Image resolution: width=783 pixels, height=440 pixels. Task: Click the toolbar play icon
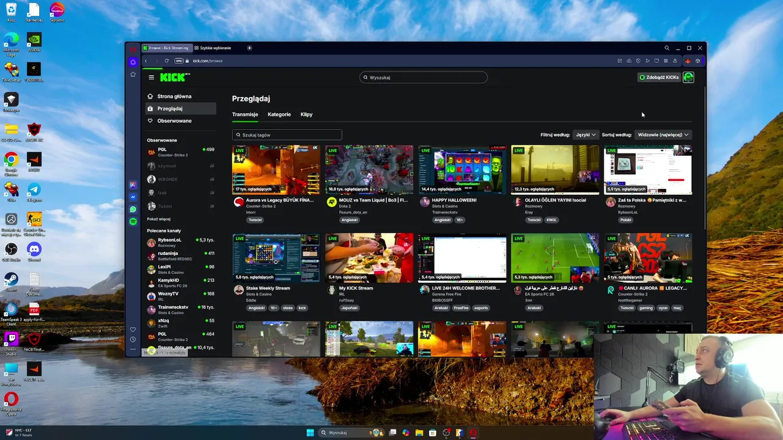pos(647,61)
